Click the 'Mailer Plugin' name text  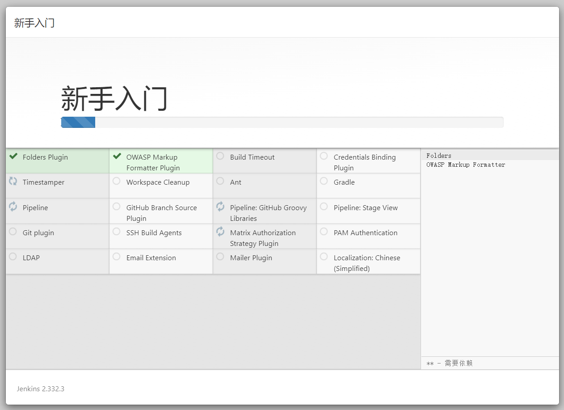pyautogui.click(x=251, y=258)
